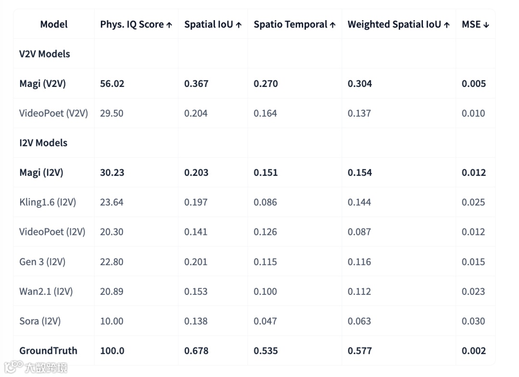The height and width of the screenshot is (377, 519).
Task: Click the 56.02 Phys. IQ score value
Action: click(112, 84)
